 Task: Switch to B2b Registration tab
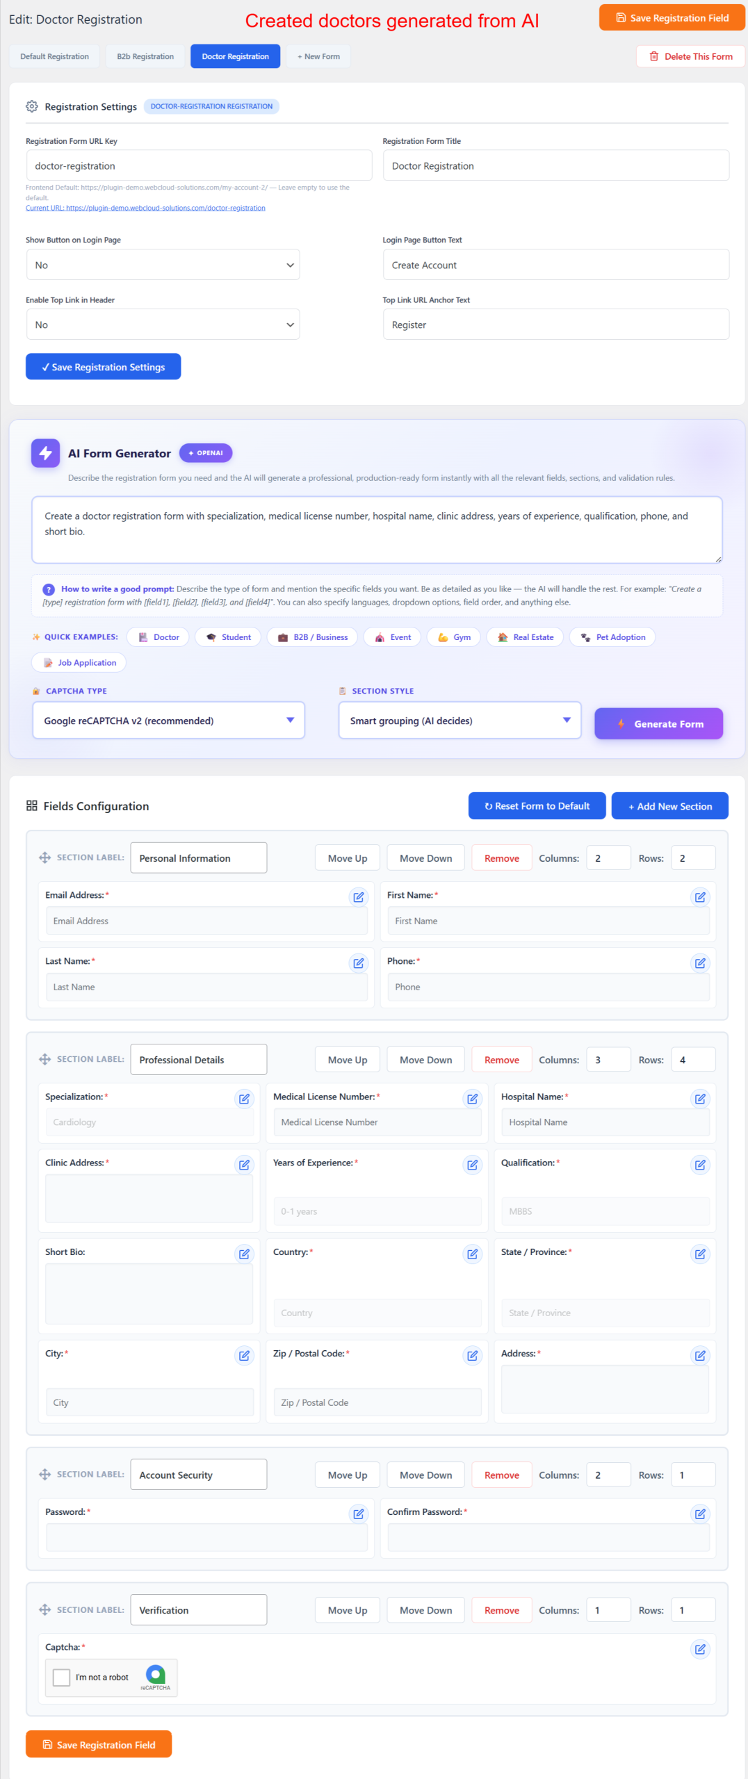145,56
